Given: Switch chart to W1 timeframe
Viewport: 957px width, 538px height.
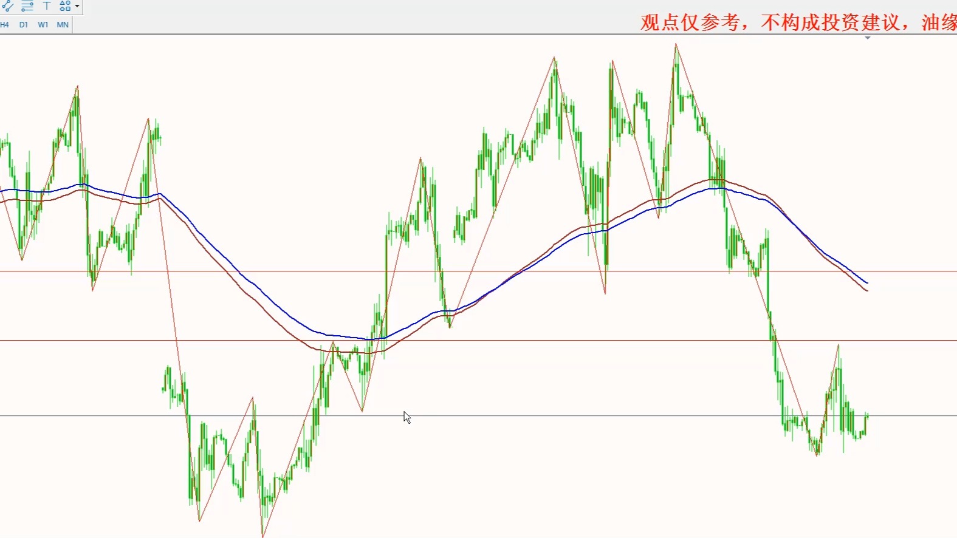Looking at the screenshot, I should (x=43, y=25).
